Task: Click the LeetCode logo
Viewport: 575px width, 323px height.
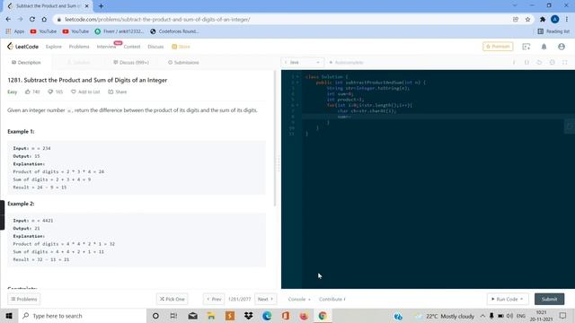Action: click(x=22, y=47)
